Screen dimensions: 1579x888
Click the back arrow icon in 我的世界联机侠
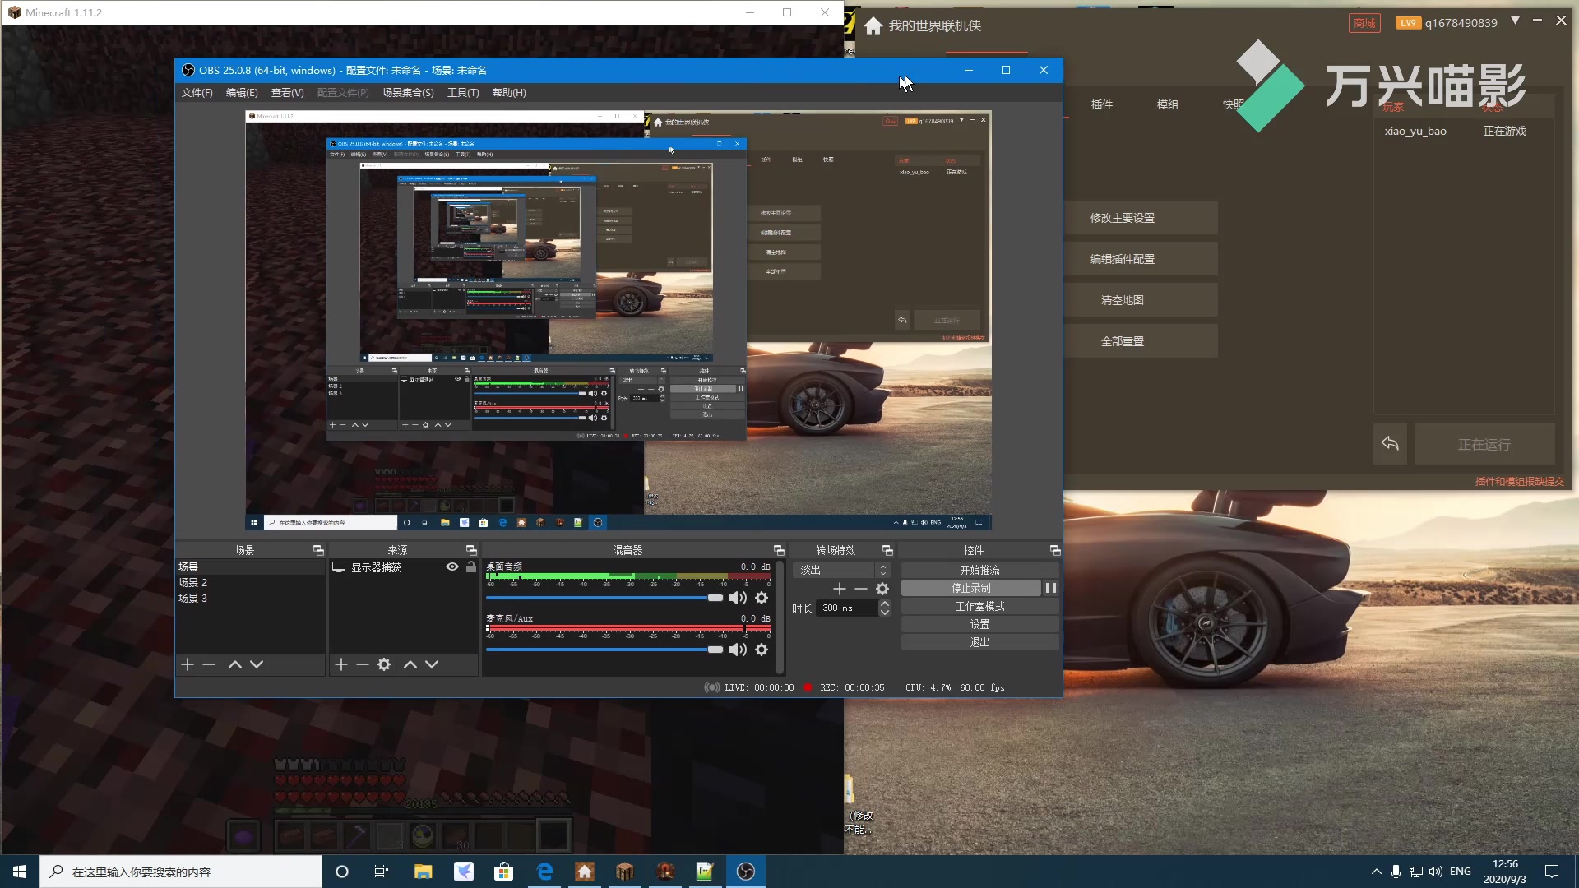pos(1390,444)
